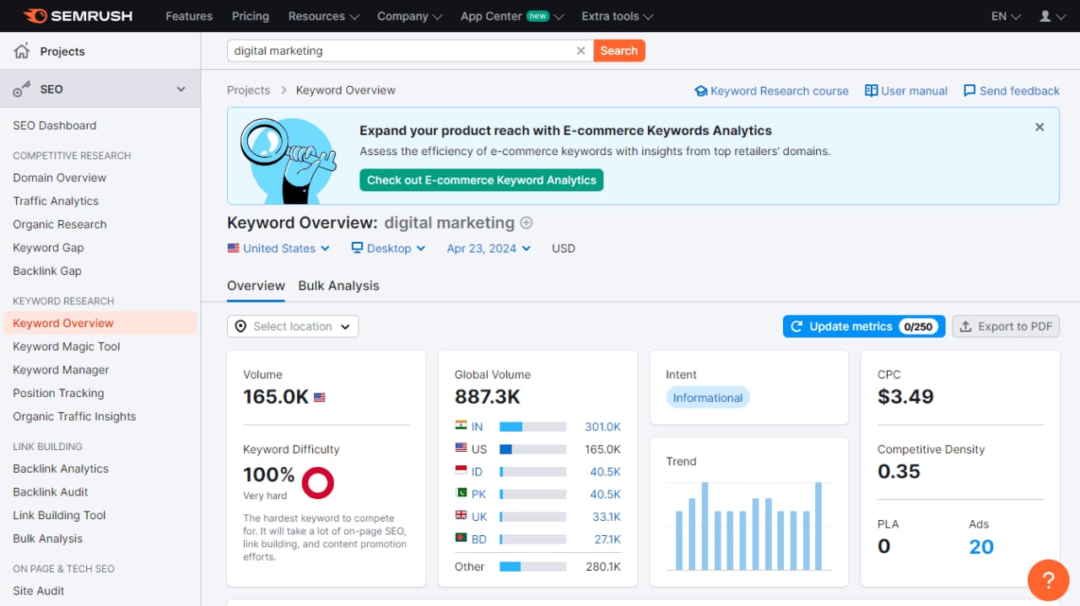
Task: Open the EN language selector
Action: pos(1006,16)
